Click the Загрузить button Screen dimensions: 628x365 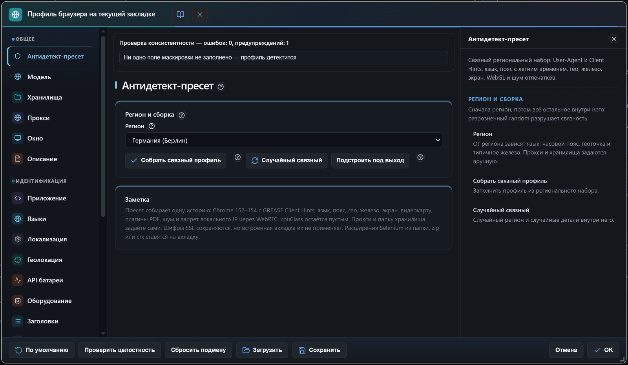[262, 350]
